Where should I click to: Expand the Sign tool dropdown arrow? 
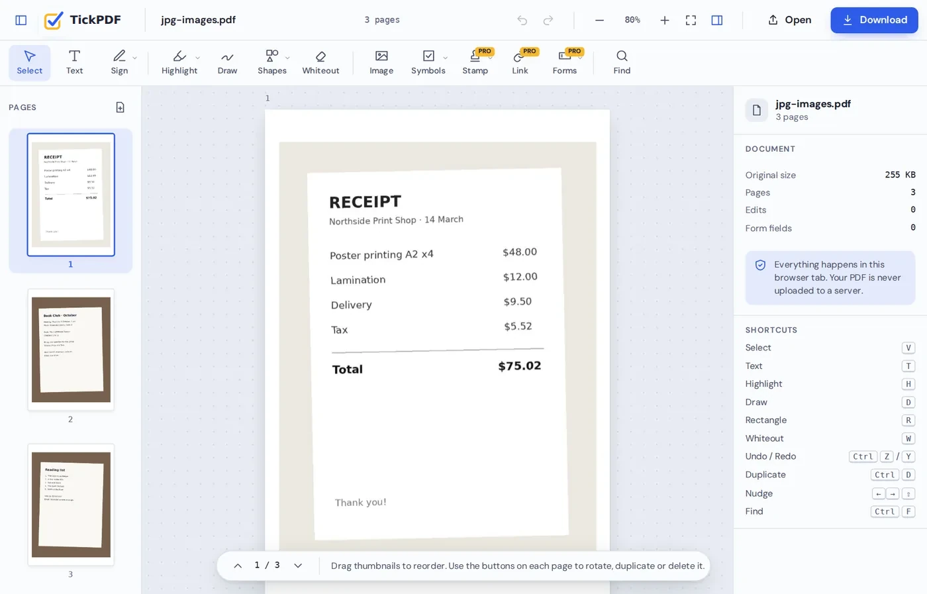(x=134, y=58)
